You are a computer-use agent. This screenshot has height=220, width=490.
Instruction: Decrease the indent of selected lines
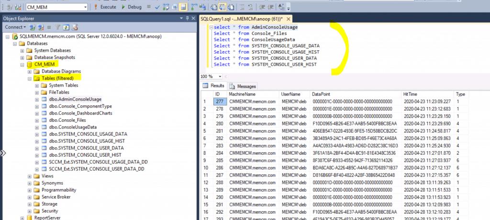pos(262,7)
